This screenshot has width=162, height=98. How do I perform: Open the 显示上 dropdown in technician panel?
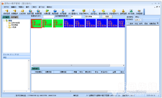point(142,20)
